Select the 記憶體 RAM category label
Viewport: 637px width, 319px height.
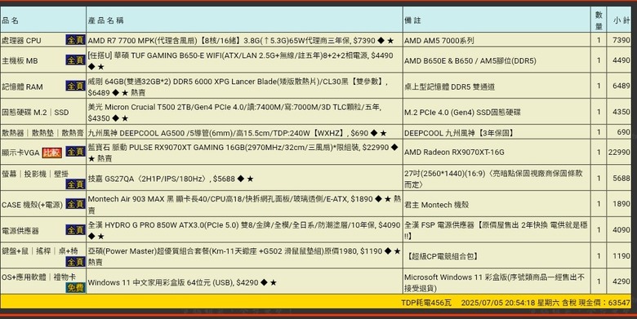click(x=22, y=86)
